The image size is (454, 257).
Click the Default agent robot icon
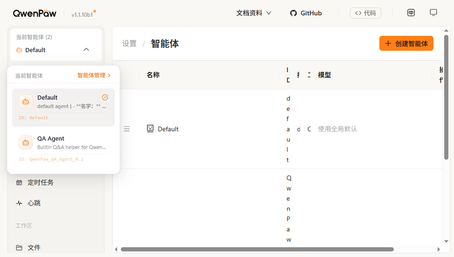(x=26, y=101)
